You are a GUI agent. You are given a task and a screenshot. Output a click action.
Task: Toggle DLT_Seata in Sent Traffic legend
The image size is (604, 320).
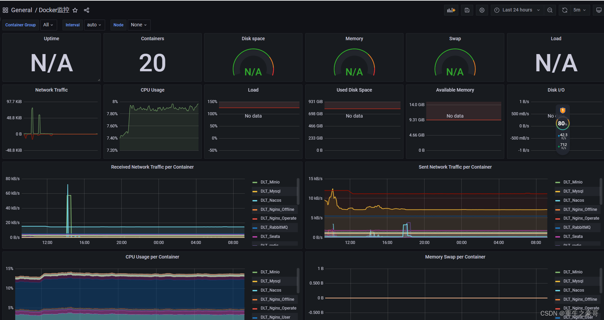(573, 237)
